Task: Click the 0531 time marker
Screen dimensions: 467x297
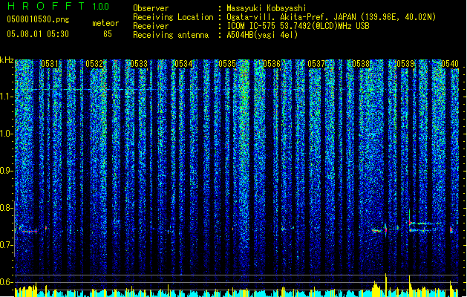Action: pos(50,64)
